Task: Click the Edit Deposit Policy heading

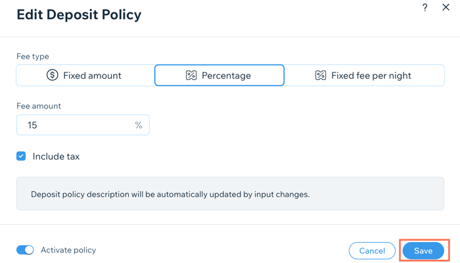Action: (x=79, y=14)
